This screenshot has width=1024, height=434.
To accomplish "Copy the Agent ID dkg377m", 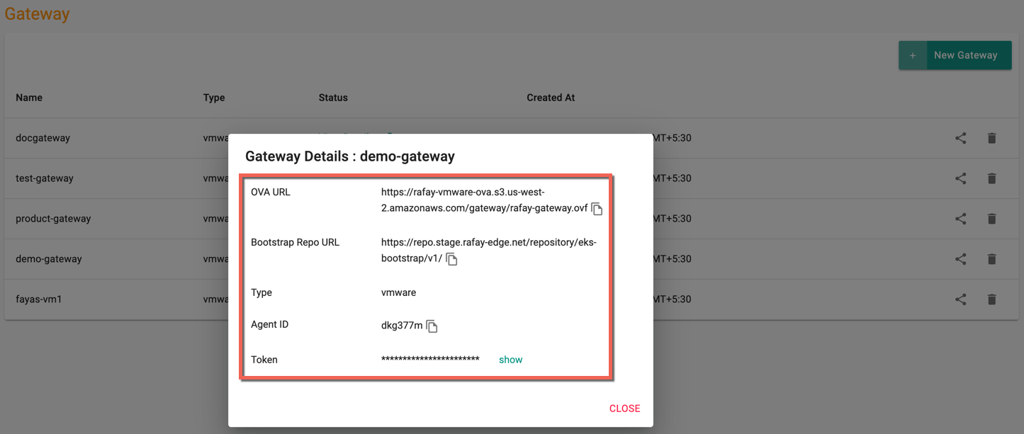I will 432,326.
